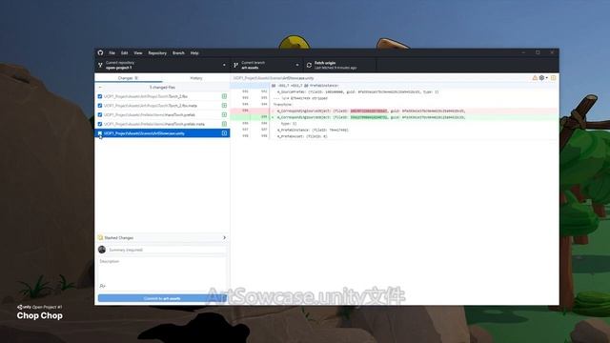Screen dimensions: 610x343
Task: Open the File menu
Action: point(112,53)
